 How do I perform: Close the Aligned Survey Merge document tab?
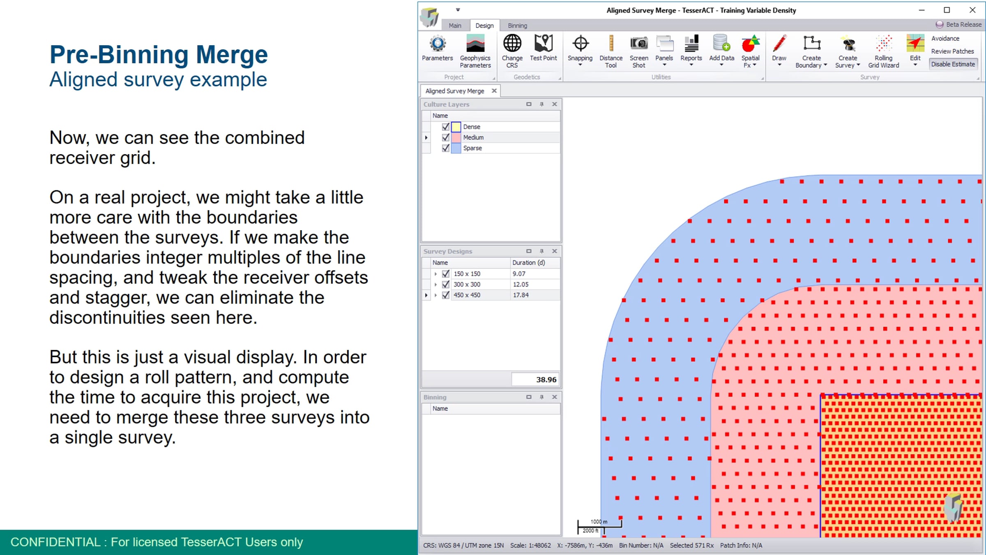point(494,91)
